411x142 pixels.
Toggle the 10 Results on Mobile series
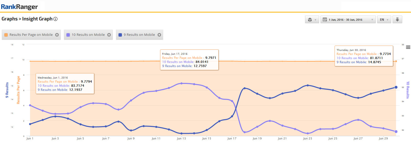(x=88, y=35)
